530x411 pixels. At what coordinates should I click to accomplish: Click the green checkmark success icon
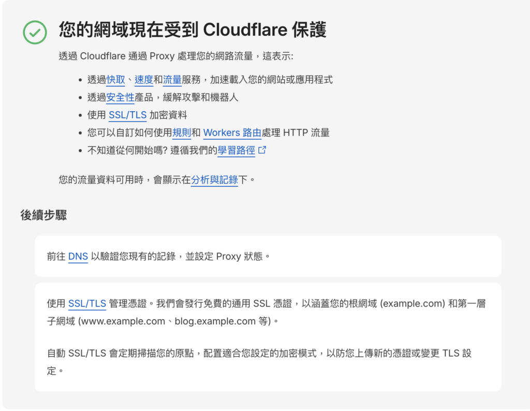tap(35, 30)
